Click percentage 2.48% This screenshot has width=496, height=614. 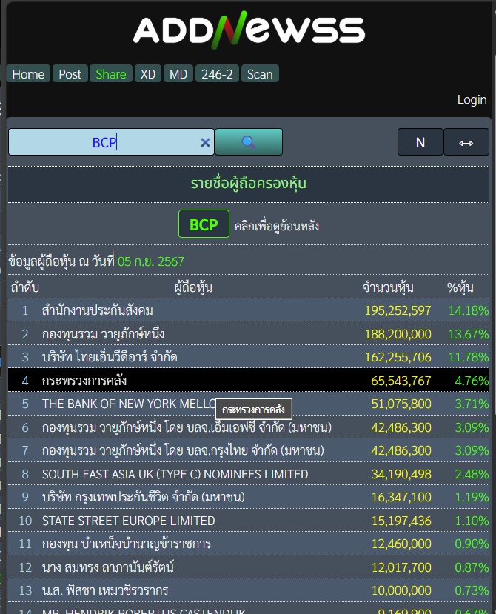472,474
